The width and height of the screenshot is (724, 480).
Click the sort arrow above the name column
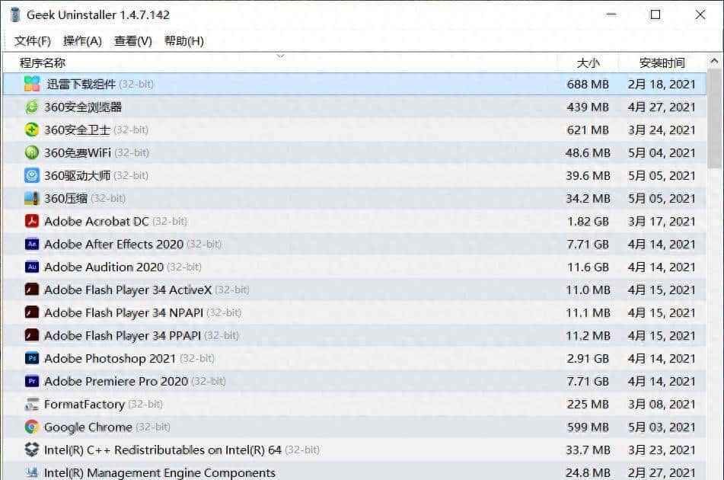pos(280,56)
